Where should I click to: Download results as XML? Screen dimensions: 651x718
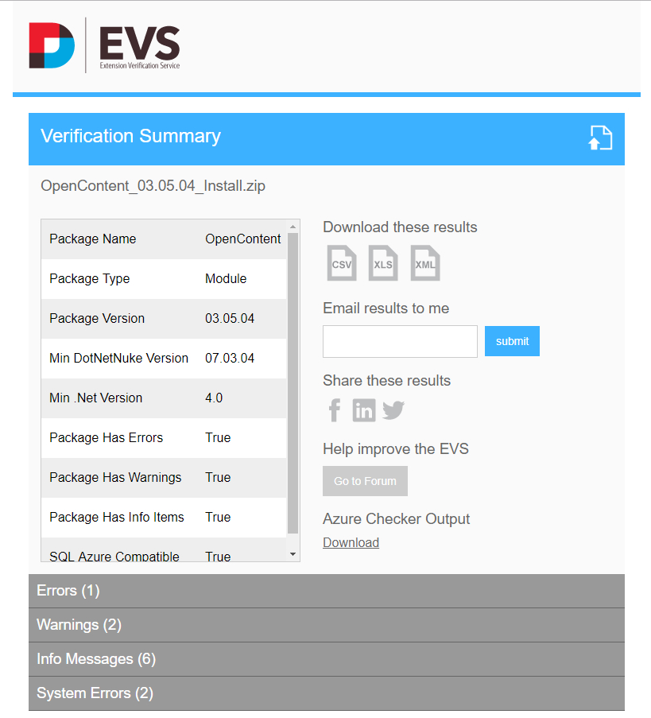424,263
